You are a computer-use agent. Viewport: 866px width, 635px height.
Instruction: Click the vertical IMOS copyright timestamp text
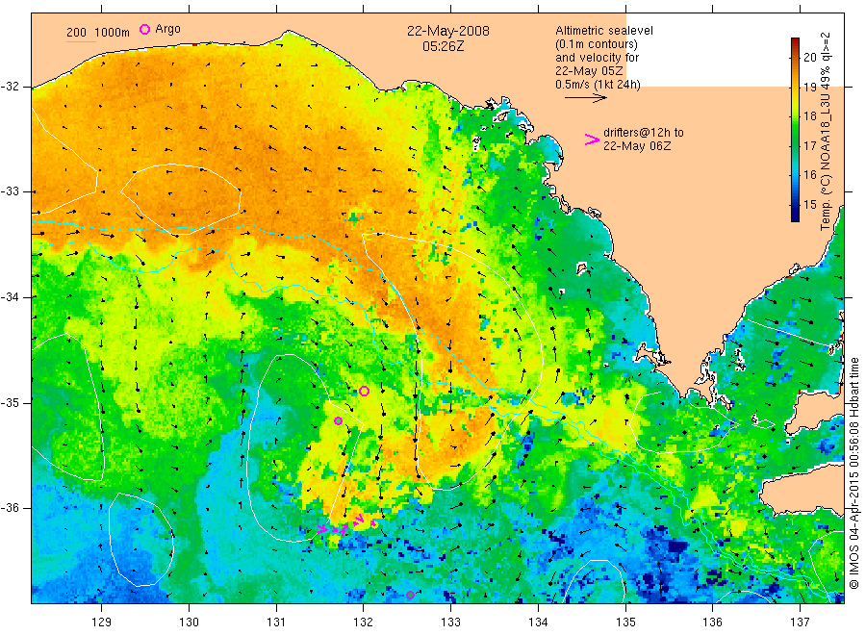pyautogui.click(x=853, y=472)
